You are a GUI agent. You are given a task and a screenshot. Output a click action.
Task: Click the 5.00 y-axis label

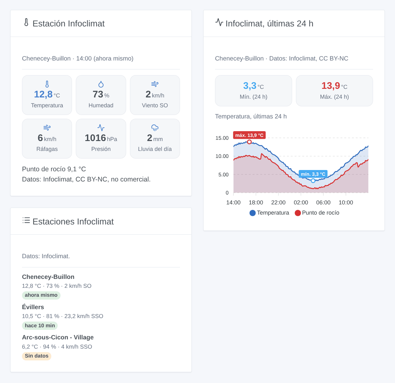coord(223,174)
